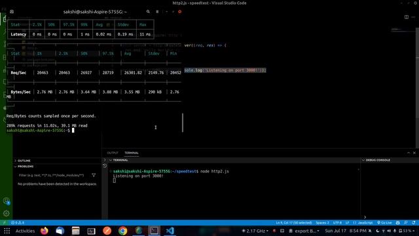The width and height of the screenshot is (419, 236).
Task: Open the terminal window hamburger menu
Action: click(x=157, y=12)
